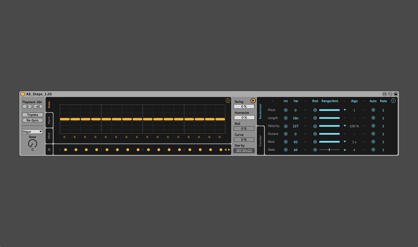
Task: Click the device save preset icon
Action: click(396, 94)
